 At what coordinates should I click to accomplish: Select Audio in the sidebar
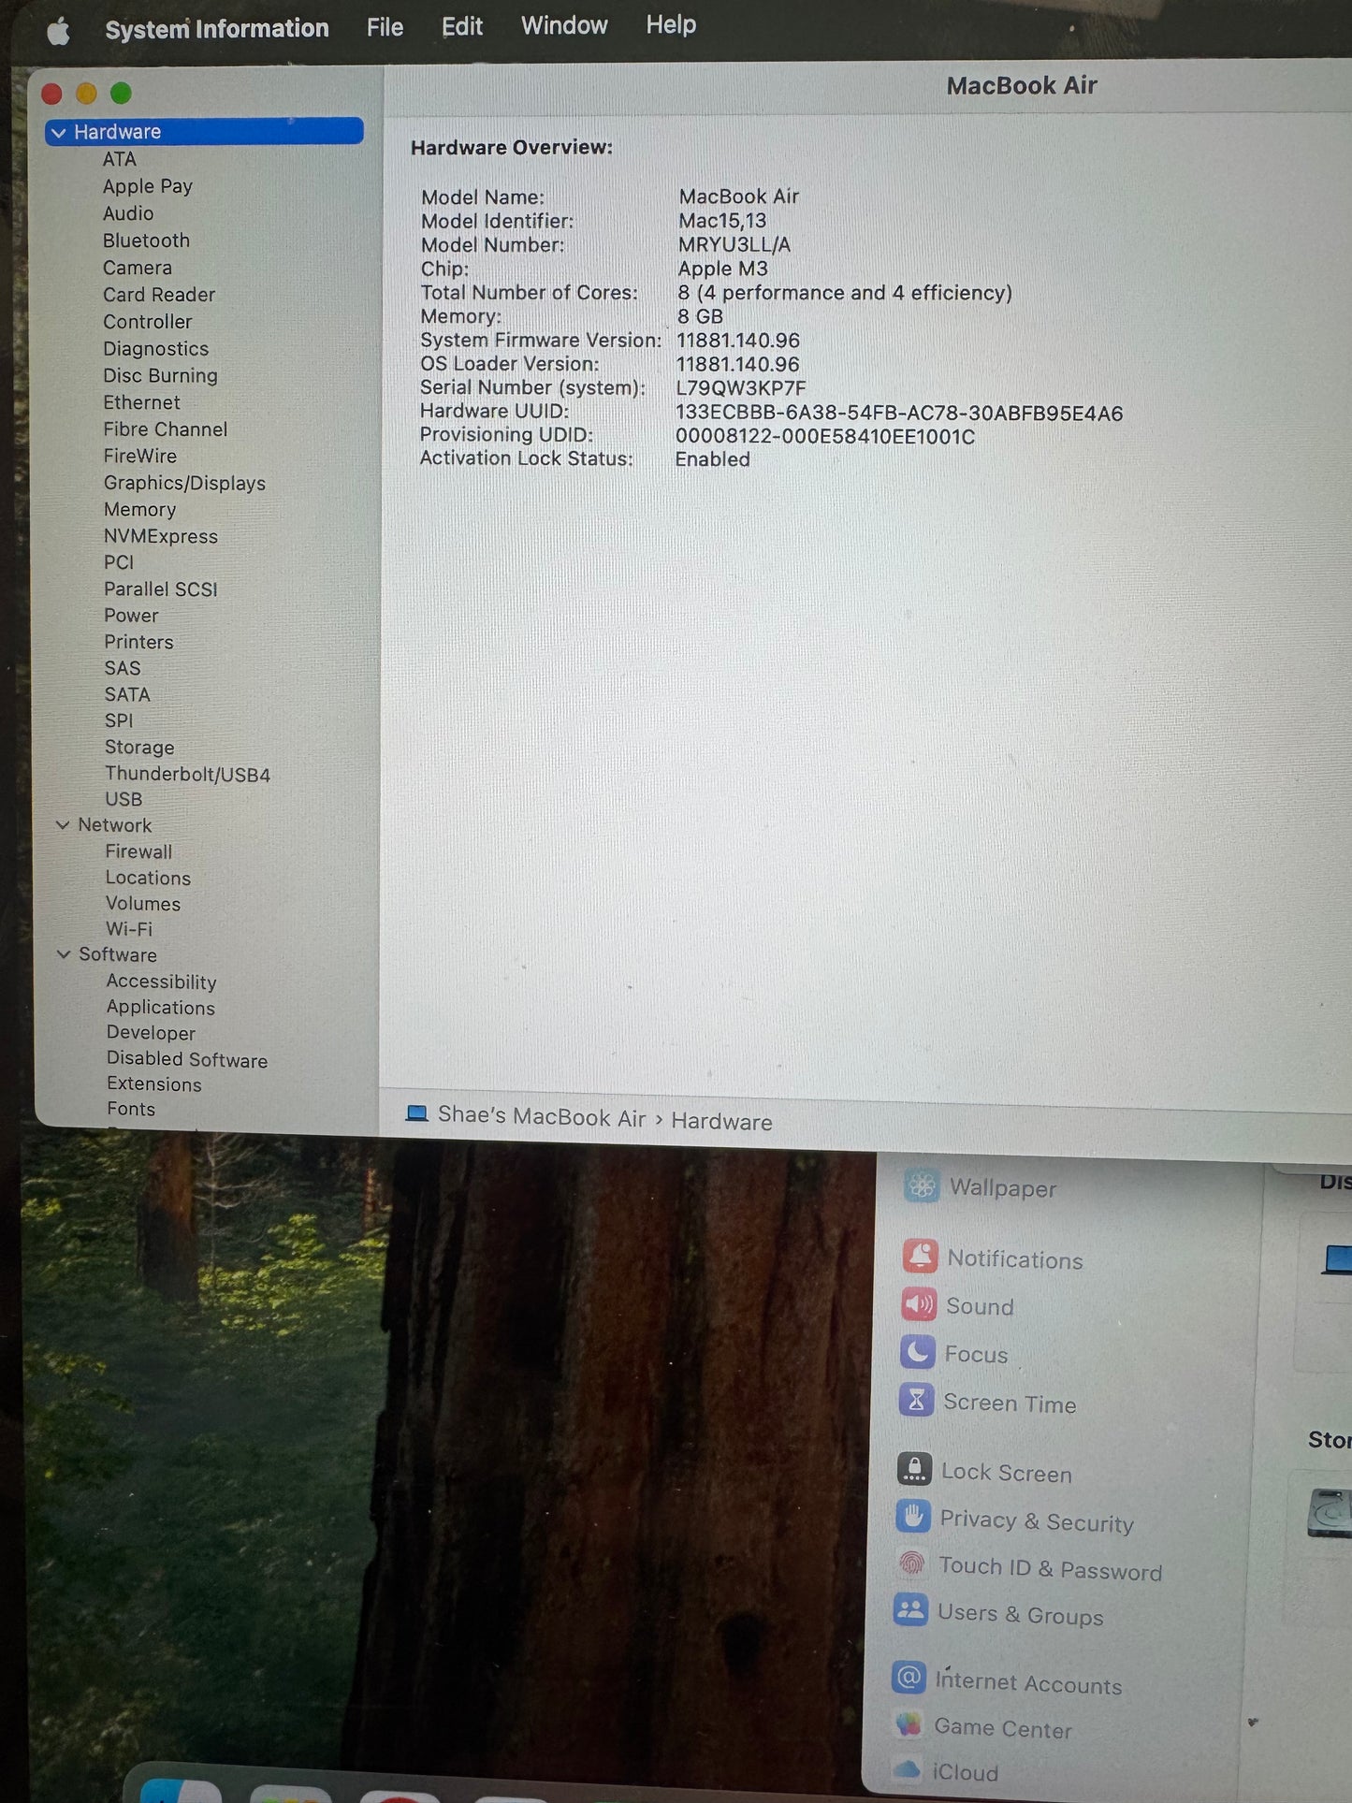[x=128, y=213]
